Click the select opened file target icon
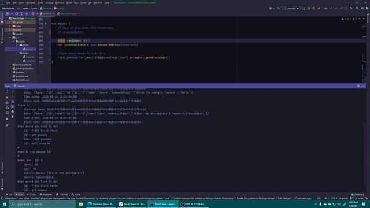The height and width of the screenshot is (208, 370). tap(17, 14)
